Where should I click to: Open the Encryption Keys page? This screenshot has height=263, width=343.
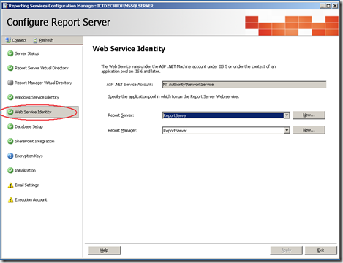pos(29,156)
